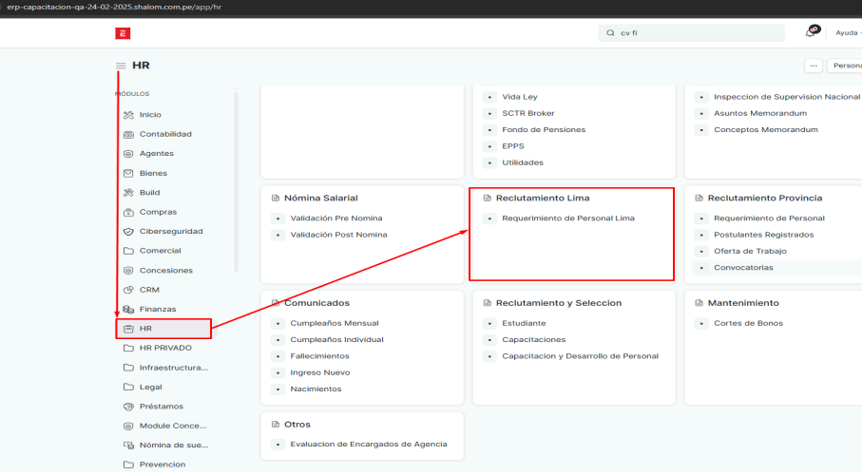Select HR PRIVADO in the sidebar

click(164, 348)
